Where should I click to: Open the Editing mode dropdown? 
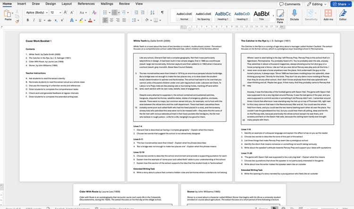click(316, 4)
